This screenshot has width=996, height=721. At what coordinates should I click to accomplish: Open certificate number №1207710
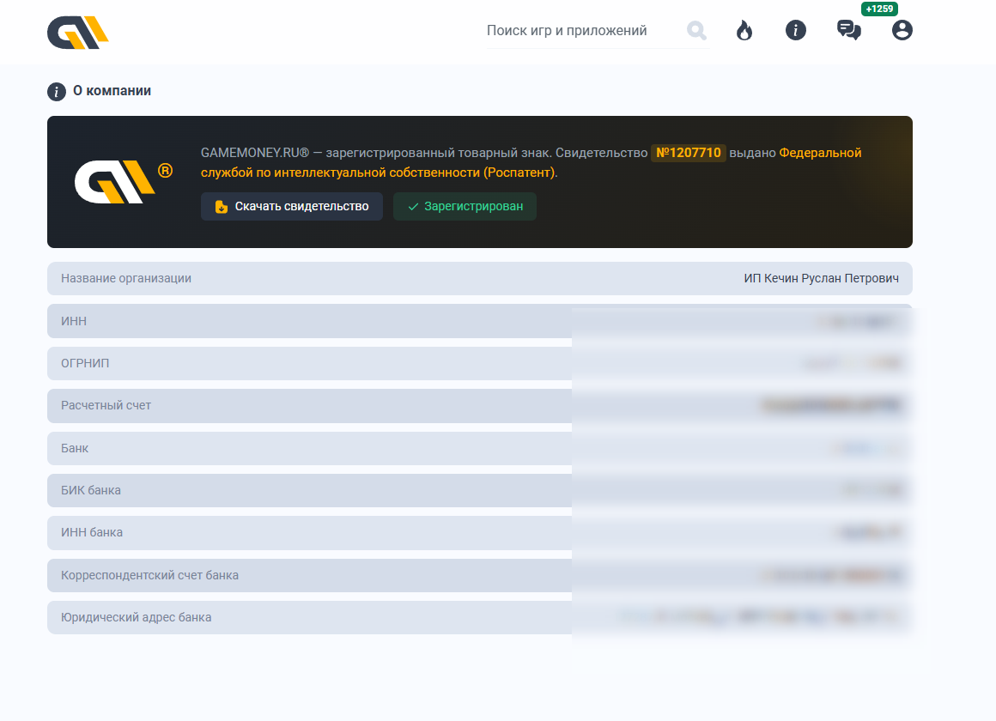[689, 153]
